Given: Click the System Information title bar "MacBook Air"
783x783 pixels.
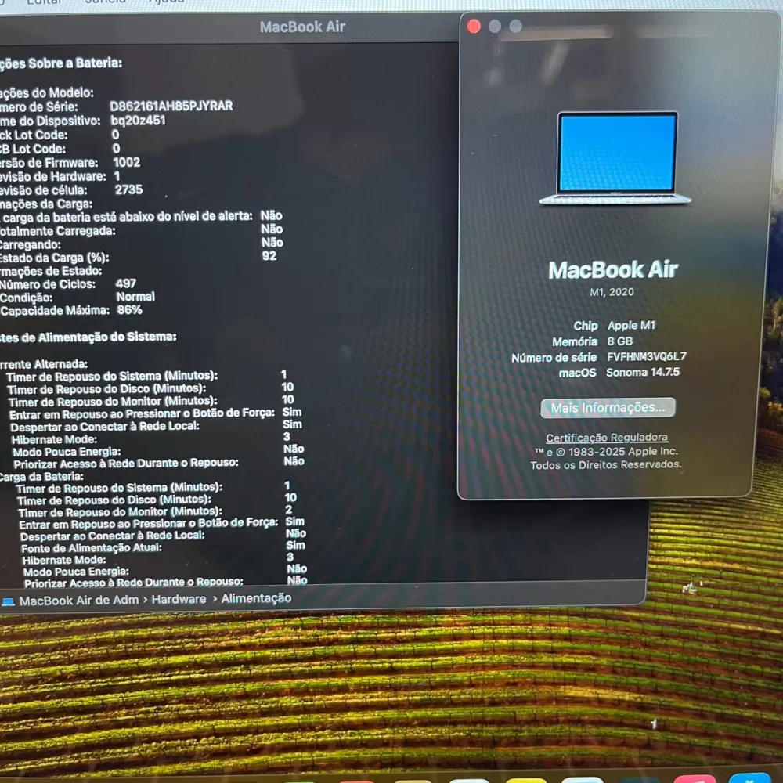Looking at the screenshot, I should pyautogui.click(x=302, y=27).
